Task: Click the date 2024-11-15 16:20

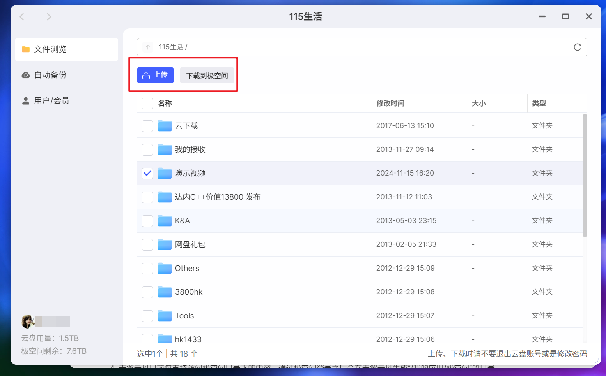Action: (x=405, y=173)
